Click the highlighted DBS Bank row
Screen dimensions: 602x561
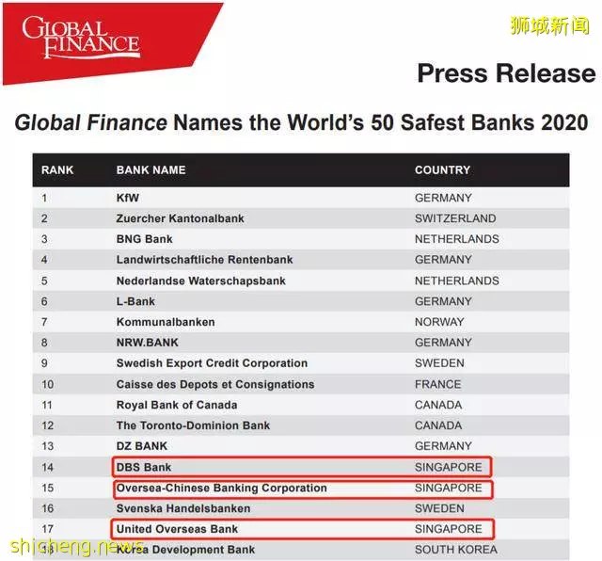pyautogui.click(x=302, y=467)
